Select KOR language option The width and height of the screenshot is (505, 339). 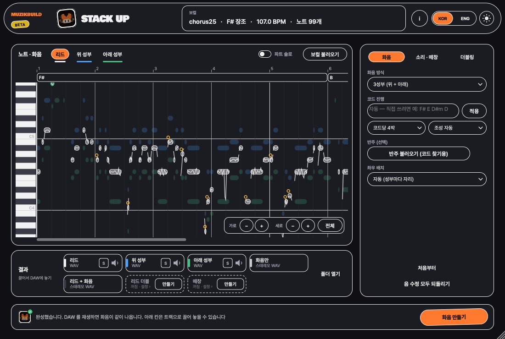click(x=443, y=19)
